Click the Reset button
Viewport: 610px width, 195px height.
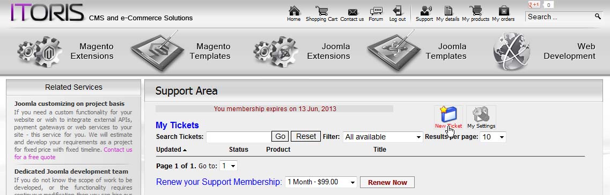click(306, 136)
